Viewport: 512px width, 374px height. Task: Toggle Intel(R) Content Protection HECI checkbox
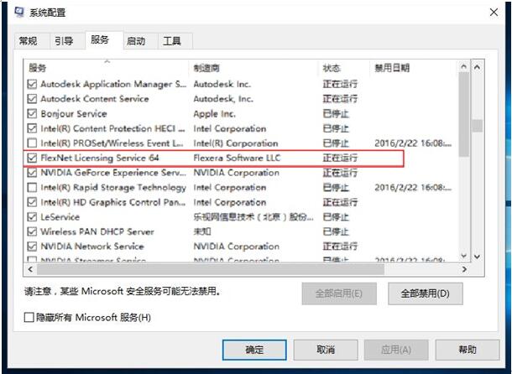point(32,128)
